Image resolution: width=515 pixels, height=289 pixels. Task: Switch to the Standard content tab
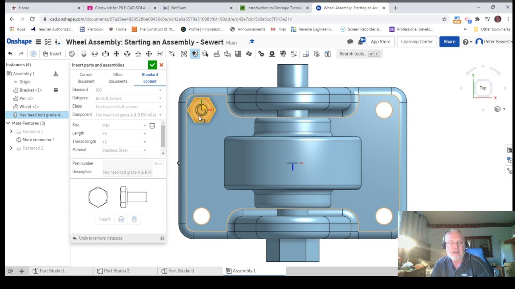(x=150, y=78)
